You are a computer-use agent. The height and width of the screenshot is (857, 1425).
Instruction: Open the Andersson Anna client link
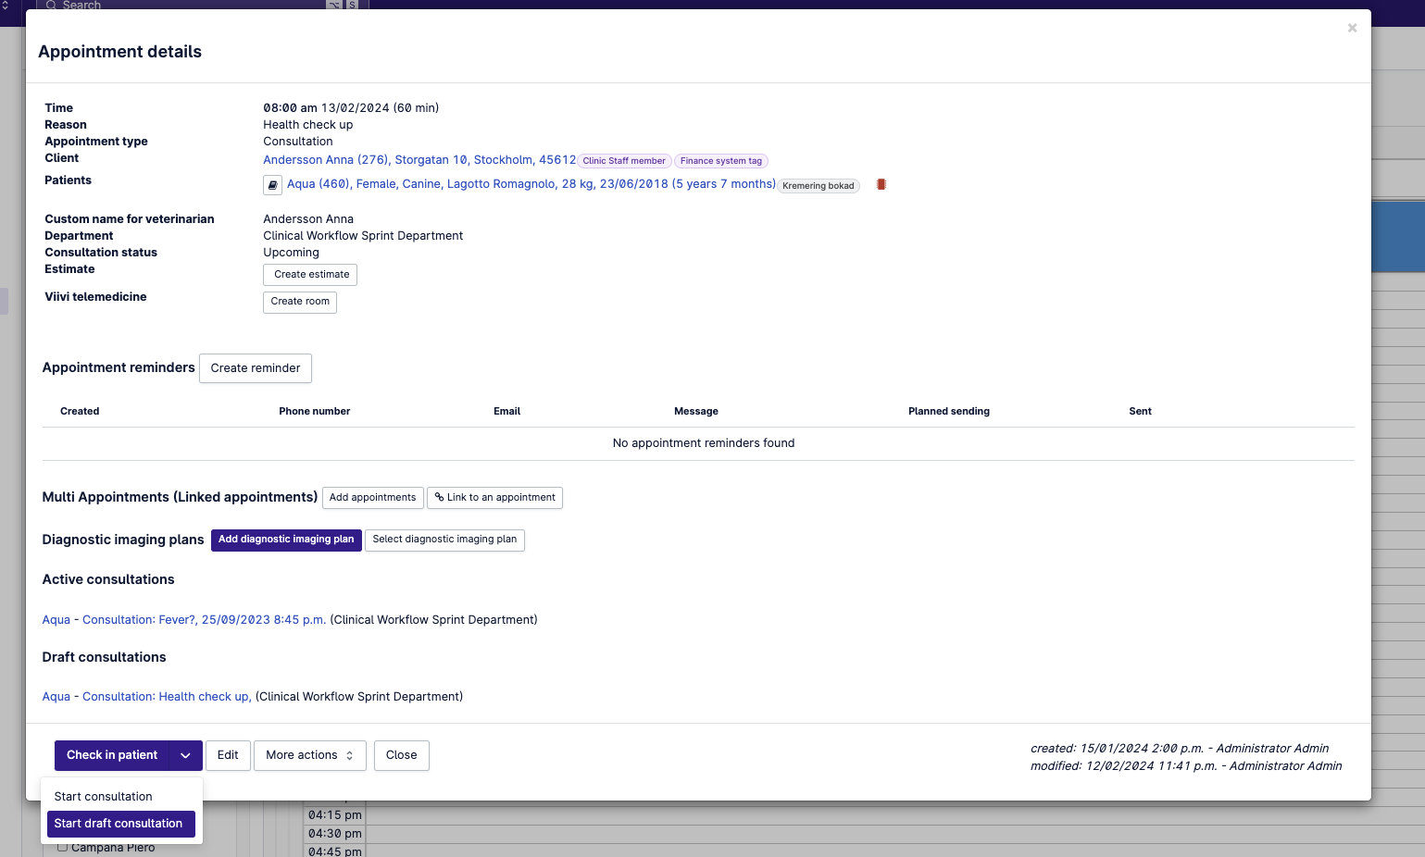[419, 160]
